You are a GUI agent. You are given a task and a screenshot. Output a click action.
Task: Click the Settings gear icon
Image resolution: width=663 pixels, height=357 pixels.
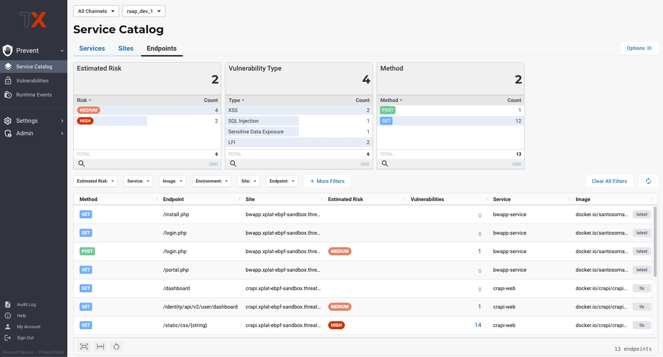pos(8,121)
